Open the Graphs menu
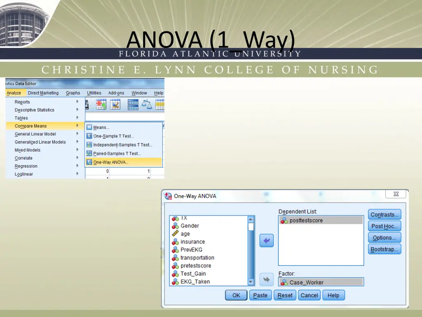 (x=73, y=93)
